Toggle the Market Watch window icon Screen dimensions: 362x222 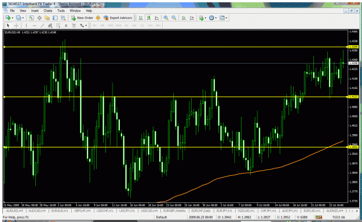coord(31,18)
